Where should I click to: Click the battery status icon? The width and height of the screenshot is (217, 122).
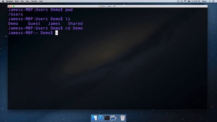189,1
